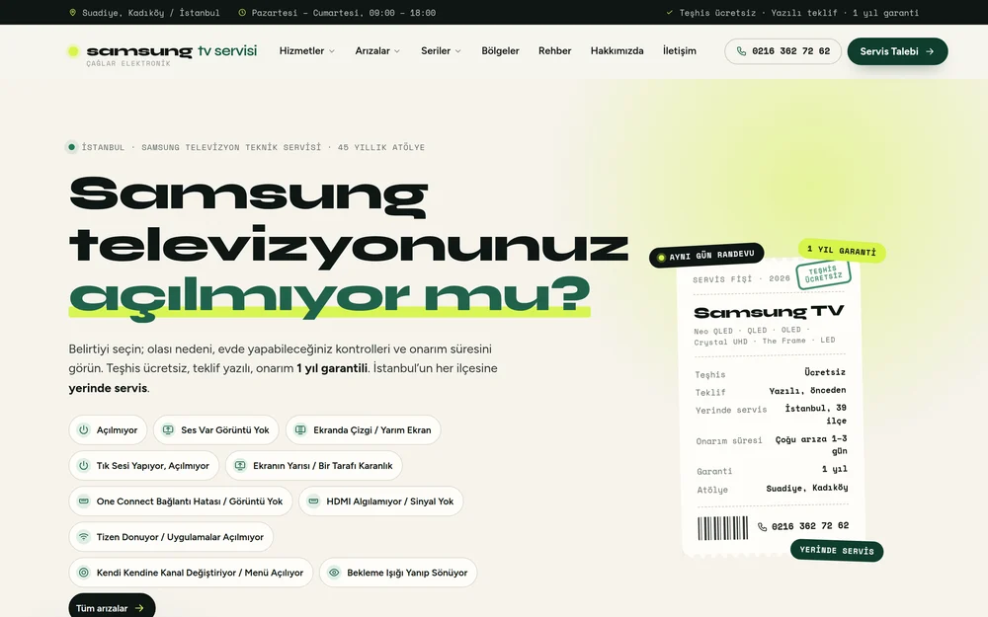Choose Ekranda Çizgi / Yarım Ekran symptom
This screenshot has width=988, height=617.
coord(363,430)
